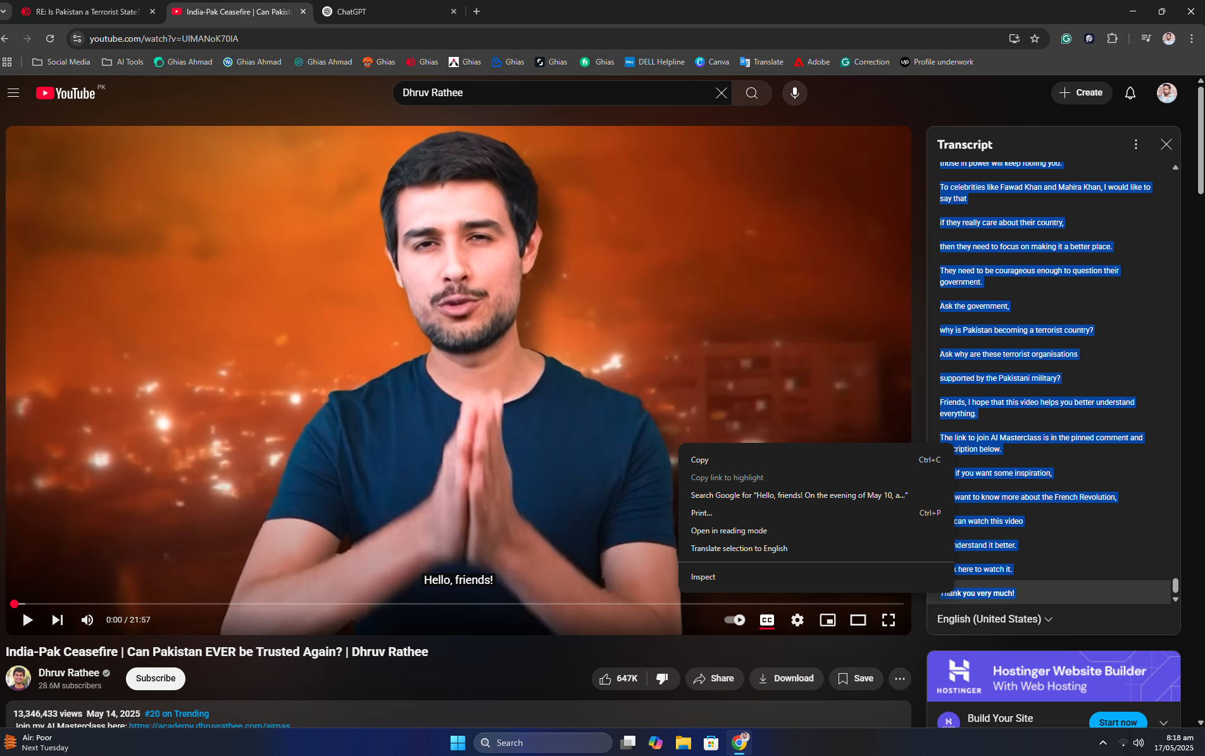Open Chrome apps grid icon

pyautogui.click(x=8, y=62)
